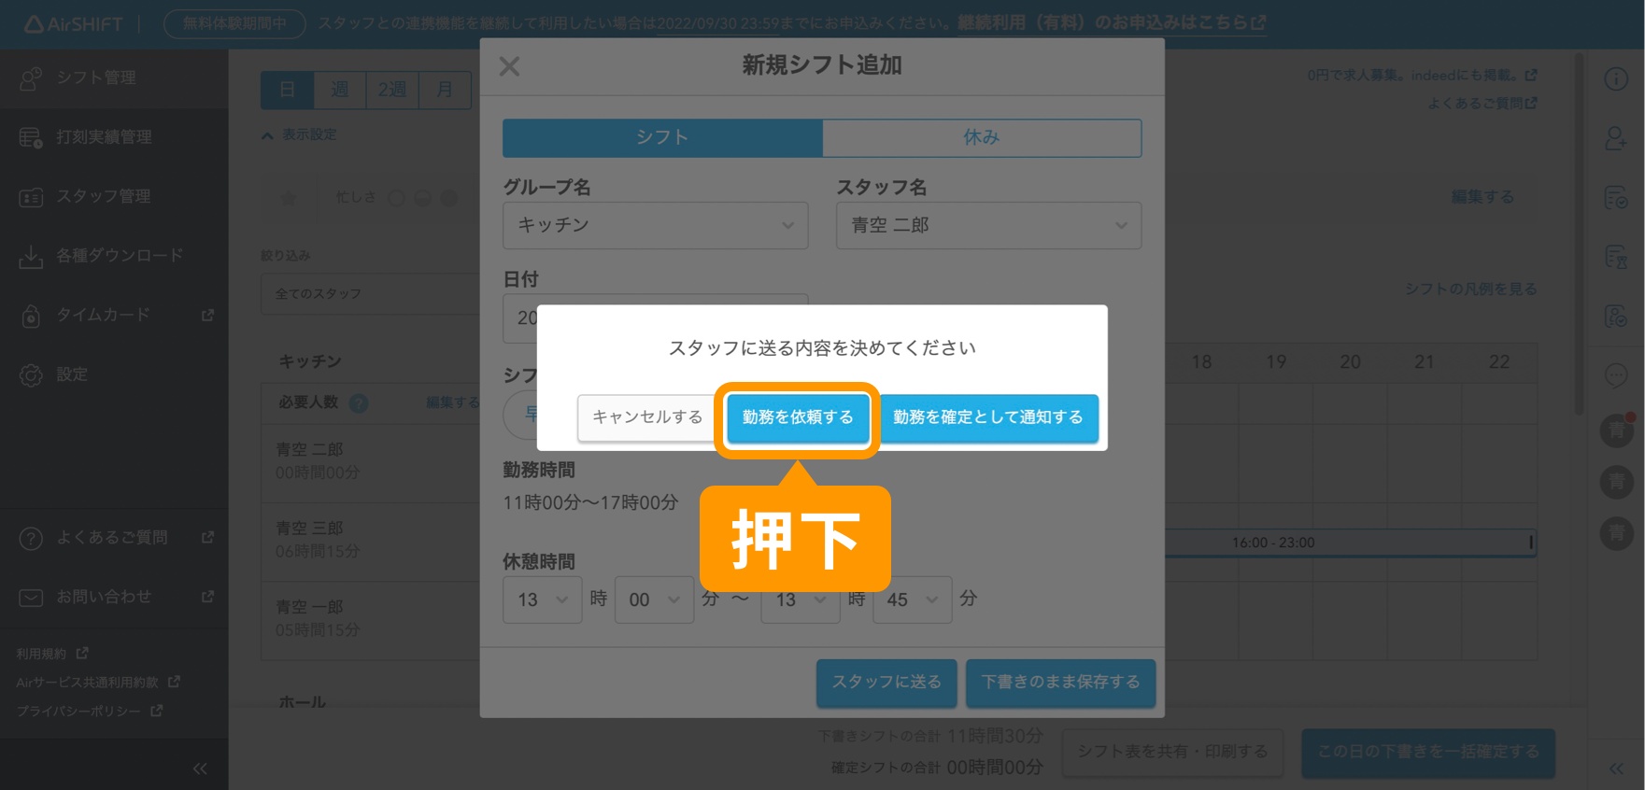The image size is (1645, 790).
Task: Open Airサービス共通利用約款 link
Action: click(x=97, y=683)
